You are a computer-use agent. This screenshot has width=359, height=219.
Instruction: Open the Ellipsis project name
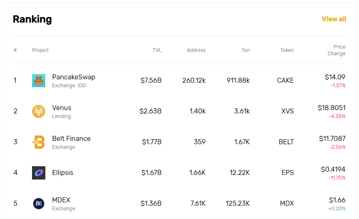[62, 172]
